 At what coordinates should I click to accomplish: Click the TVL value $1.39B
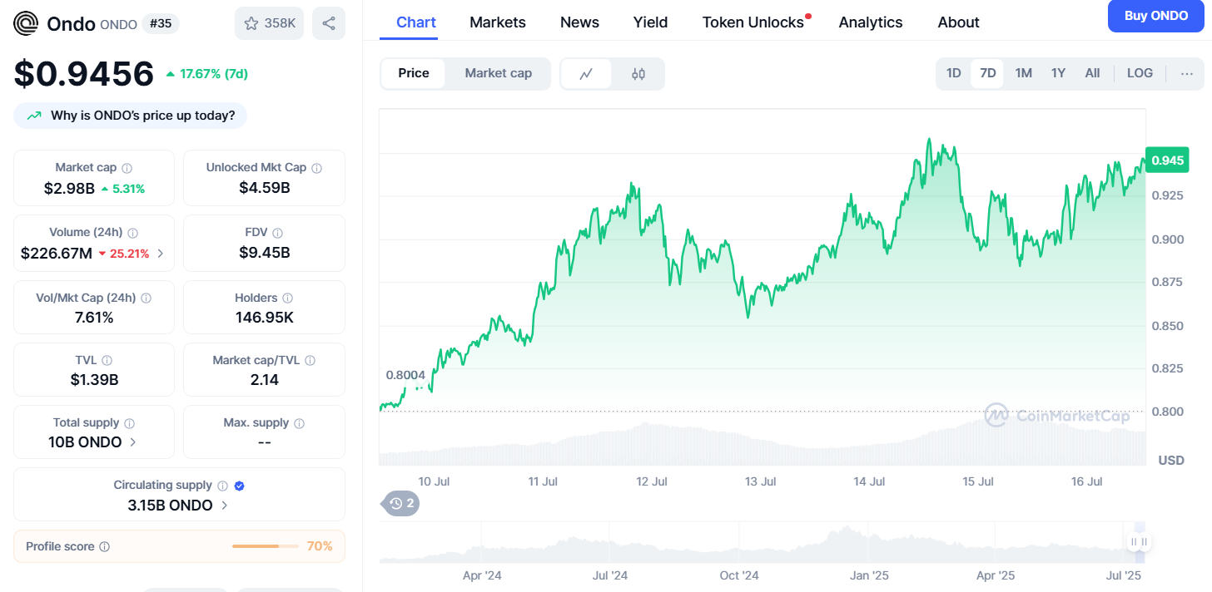(x=95, y=380)
